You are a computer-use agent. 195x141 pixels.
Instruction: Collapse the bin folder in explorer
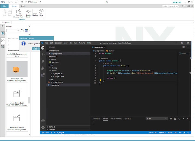(x=51, y=65)
